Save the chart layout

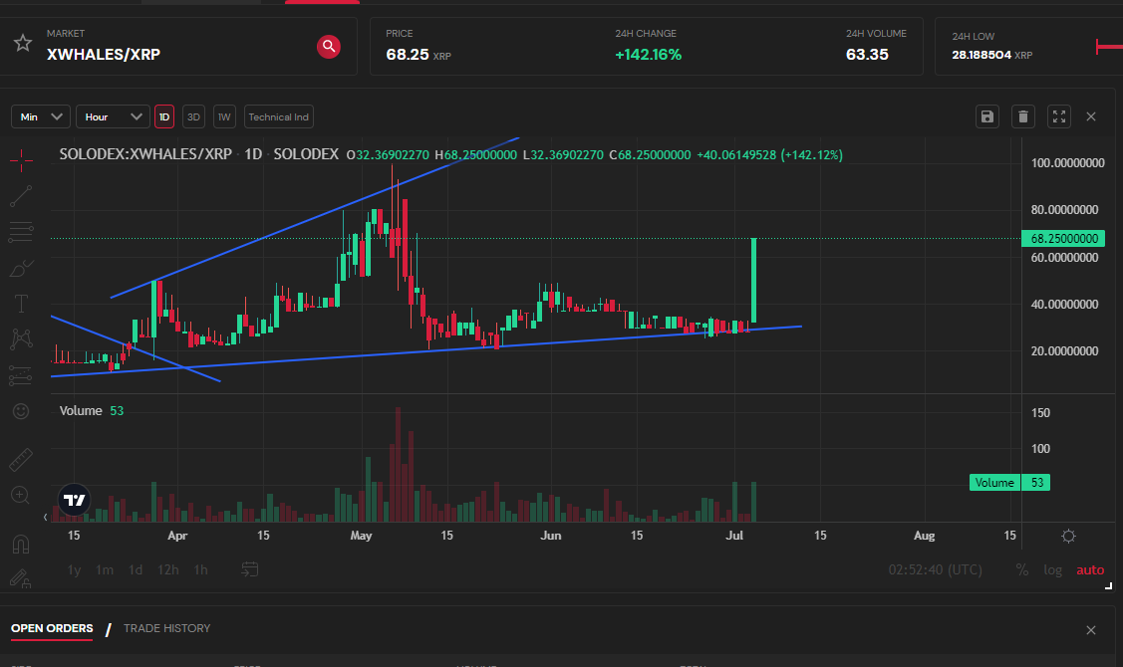[987, 116]
